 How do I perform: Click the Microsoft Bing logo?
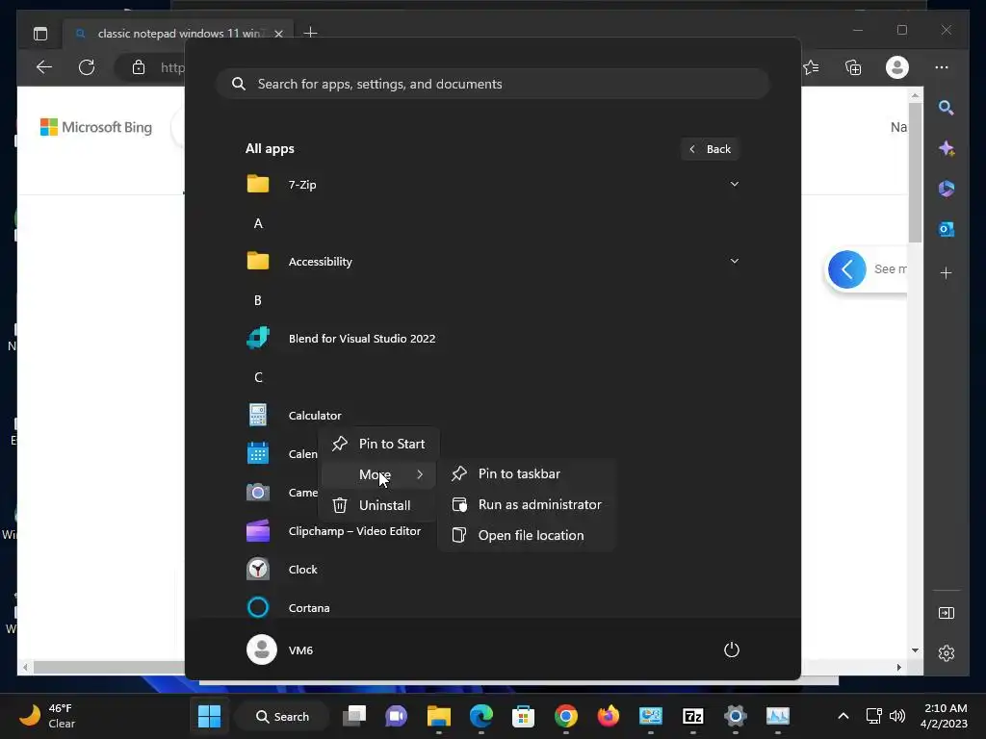tap(96, 127)
